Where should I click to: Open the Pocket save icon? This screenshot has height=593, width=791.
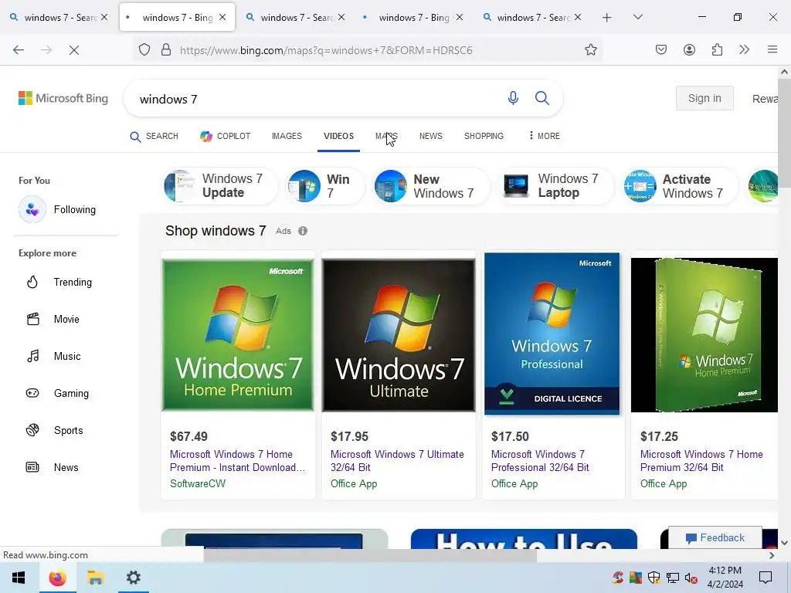[661, 50]
